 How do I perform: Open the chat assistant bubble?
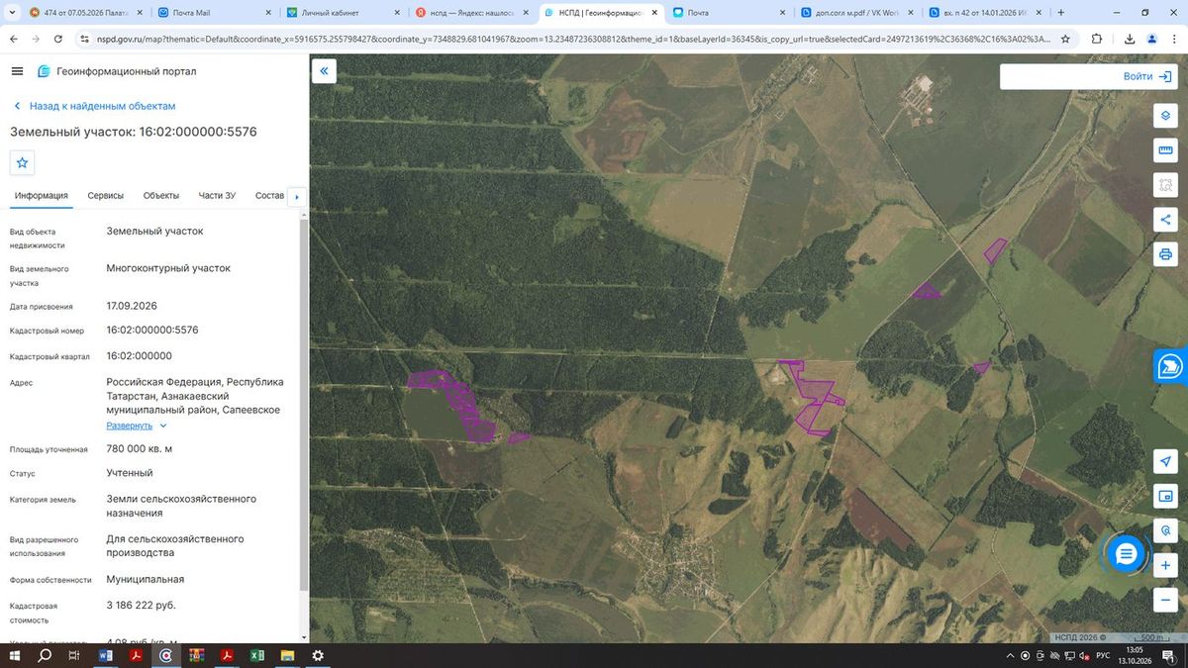click(x=1124, y=554)
